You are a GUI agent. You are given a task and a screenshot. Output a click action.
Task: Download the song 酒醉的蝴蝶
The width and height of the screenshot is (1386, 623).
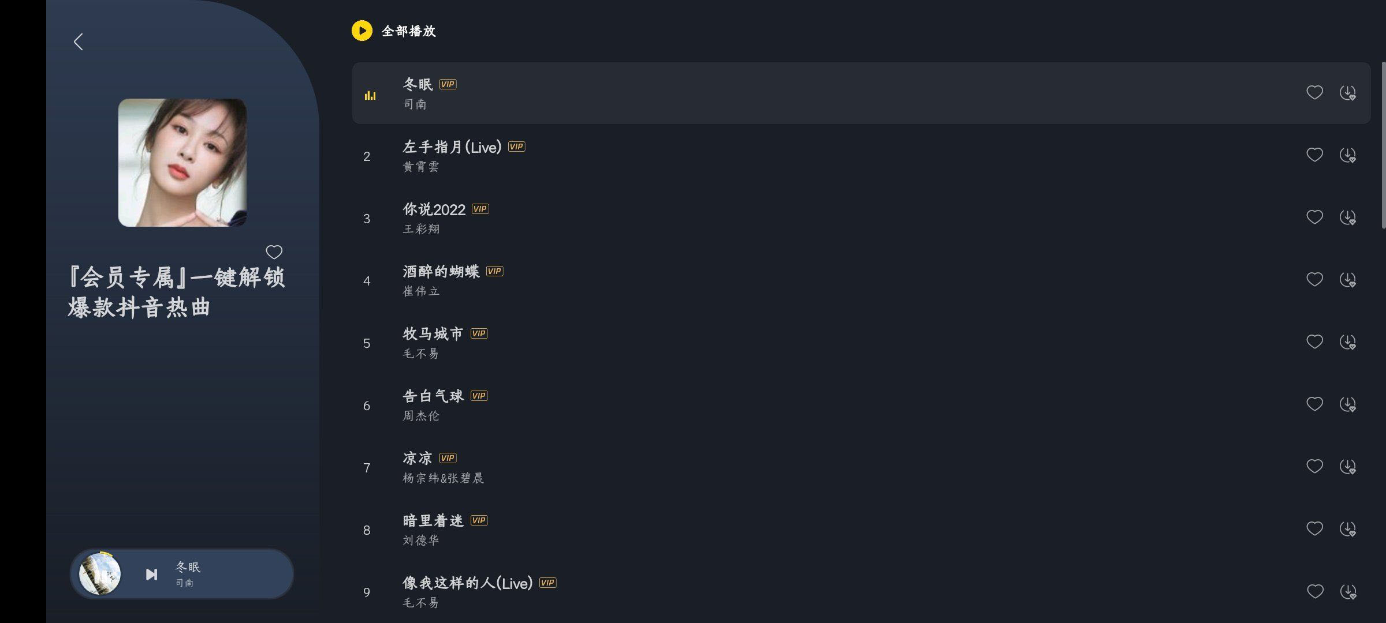click(x=1347, y=280)
